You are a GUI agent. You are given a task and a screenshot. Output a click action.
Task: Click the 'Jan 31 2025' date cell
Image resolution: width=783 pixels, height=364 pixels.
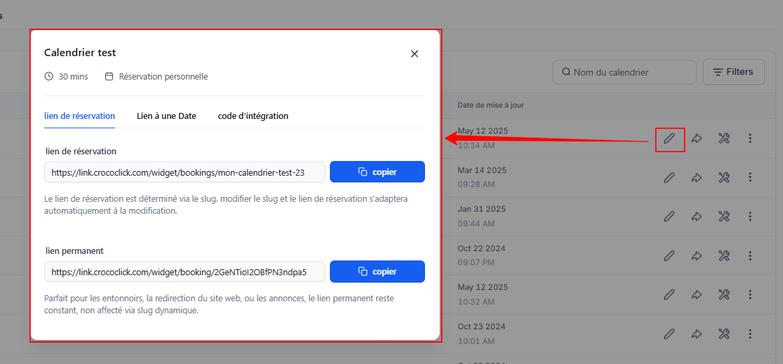(x=482, y=209)
